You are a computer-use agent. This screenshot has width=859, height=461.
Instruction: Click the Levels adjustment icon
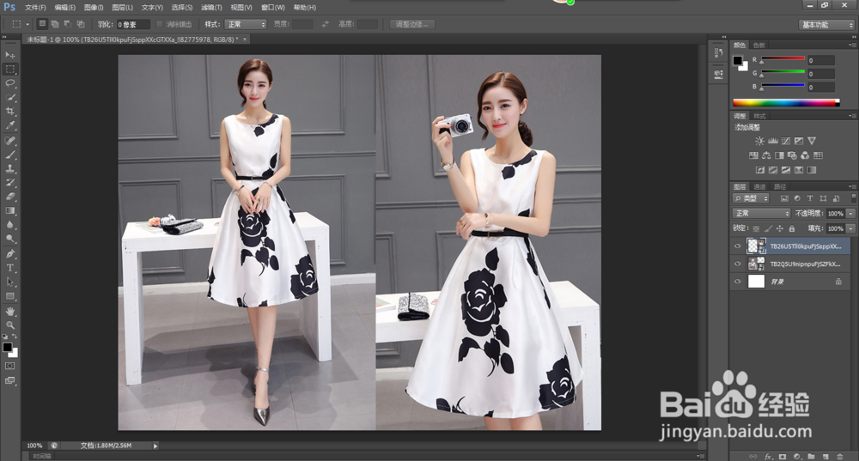773,141
